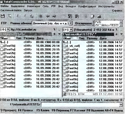The width and height of the screenshot is (125, 114).
Task: Open the Системные папки menu
Action: pyautogui.click(x=11, y=10)
